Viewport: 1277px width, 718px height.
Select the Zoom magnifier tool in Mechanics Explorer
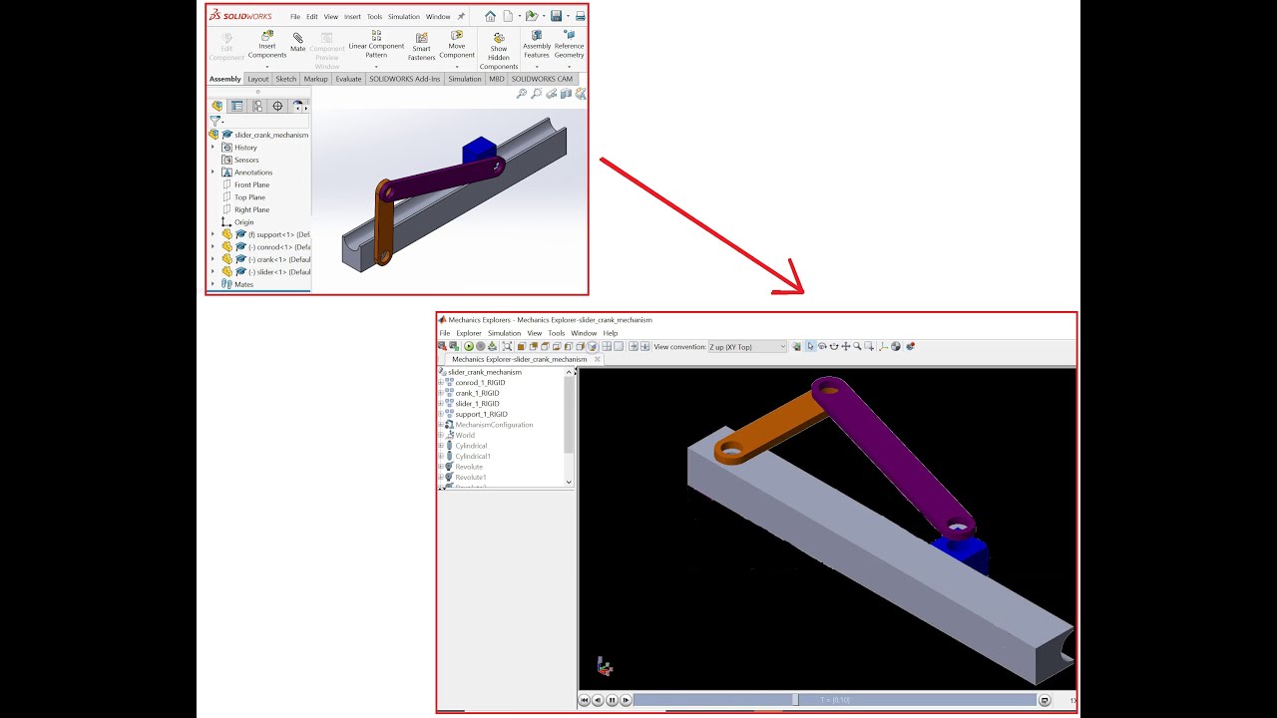pyautogui.click(x=857, y=347)
